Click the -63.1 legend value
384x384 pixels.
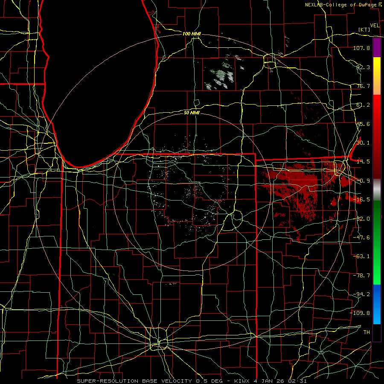[x=361, y=256]
